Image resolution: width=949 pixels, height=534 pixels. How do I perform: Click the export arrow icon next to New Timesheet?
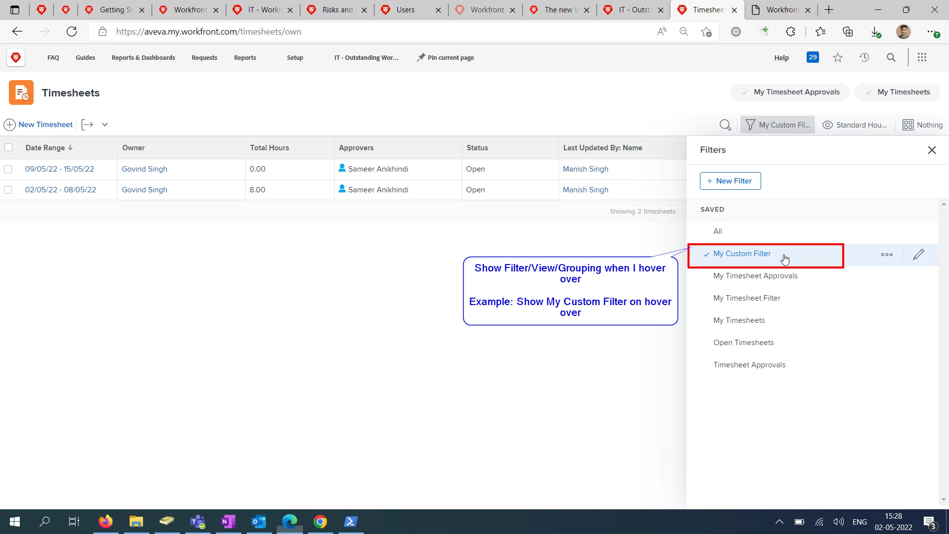[x=87, y=125]
